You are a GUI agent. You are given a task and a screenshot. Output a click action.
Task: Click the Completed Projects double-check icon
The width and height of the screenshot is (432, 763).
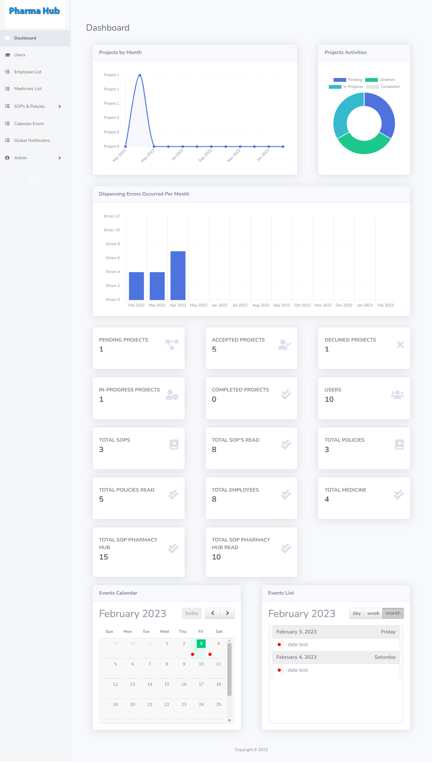(x=286, y=395)
